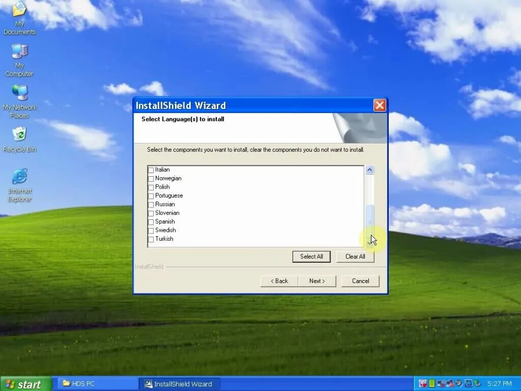Click the taskbar clock showing 5:27 PM
The image size is (521, 391).
pyautogui.click(x=500, y=384)
